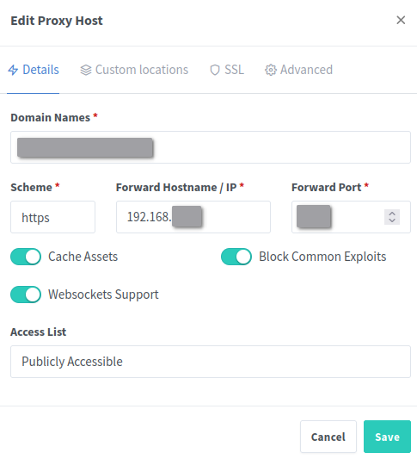
Task: Decrease Forward Port with down arrow
Action: click(392, 220)
